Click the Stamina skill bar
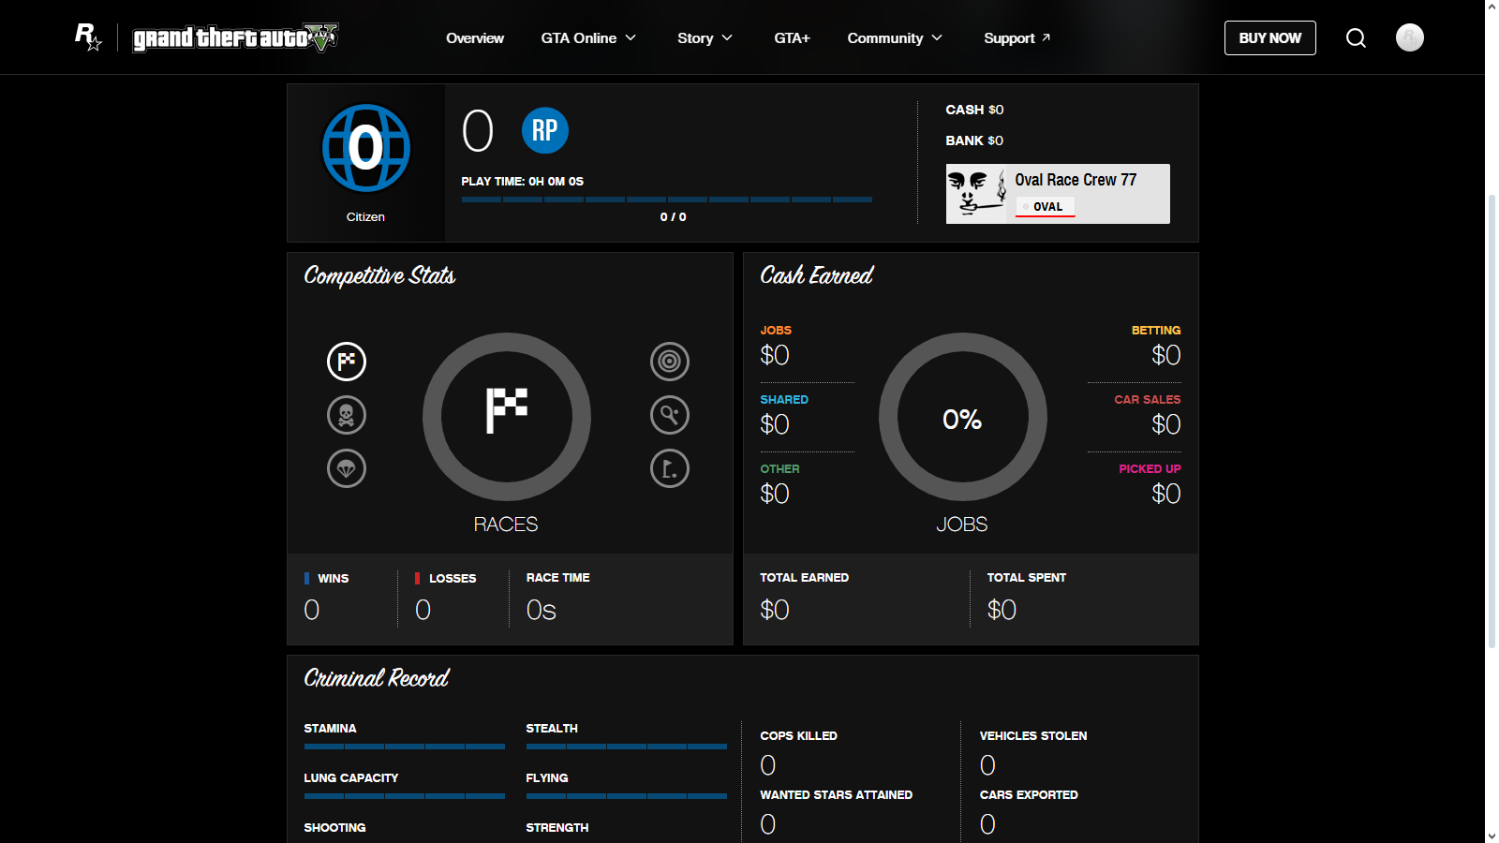The height and width of the screenshot is (843, 1499). tap(405, 747)
